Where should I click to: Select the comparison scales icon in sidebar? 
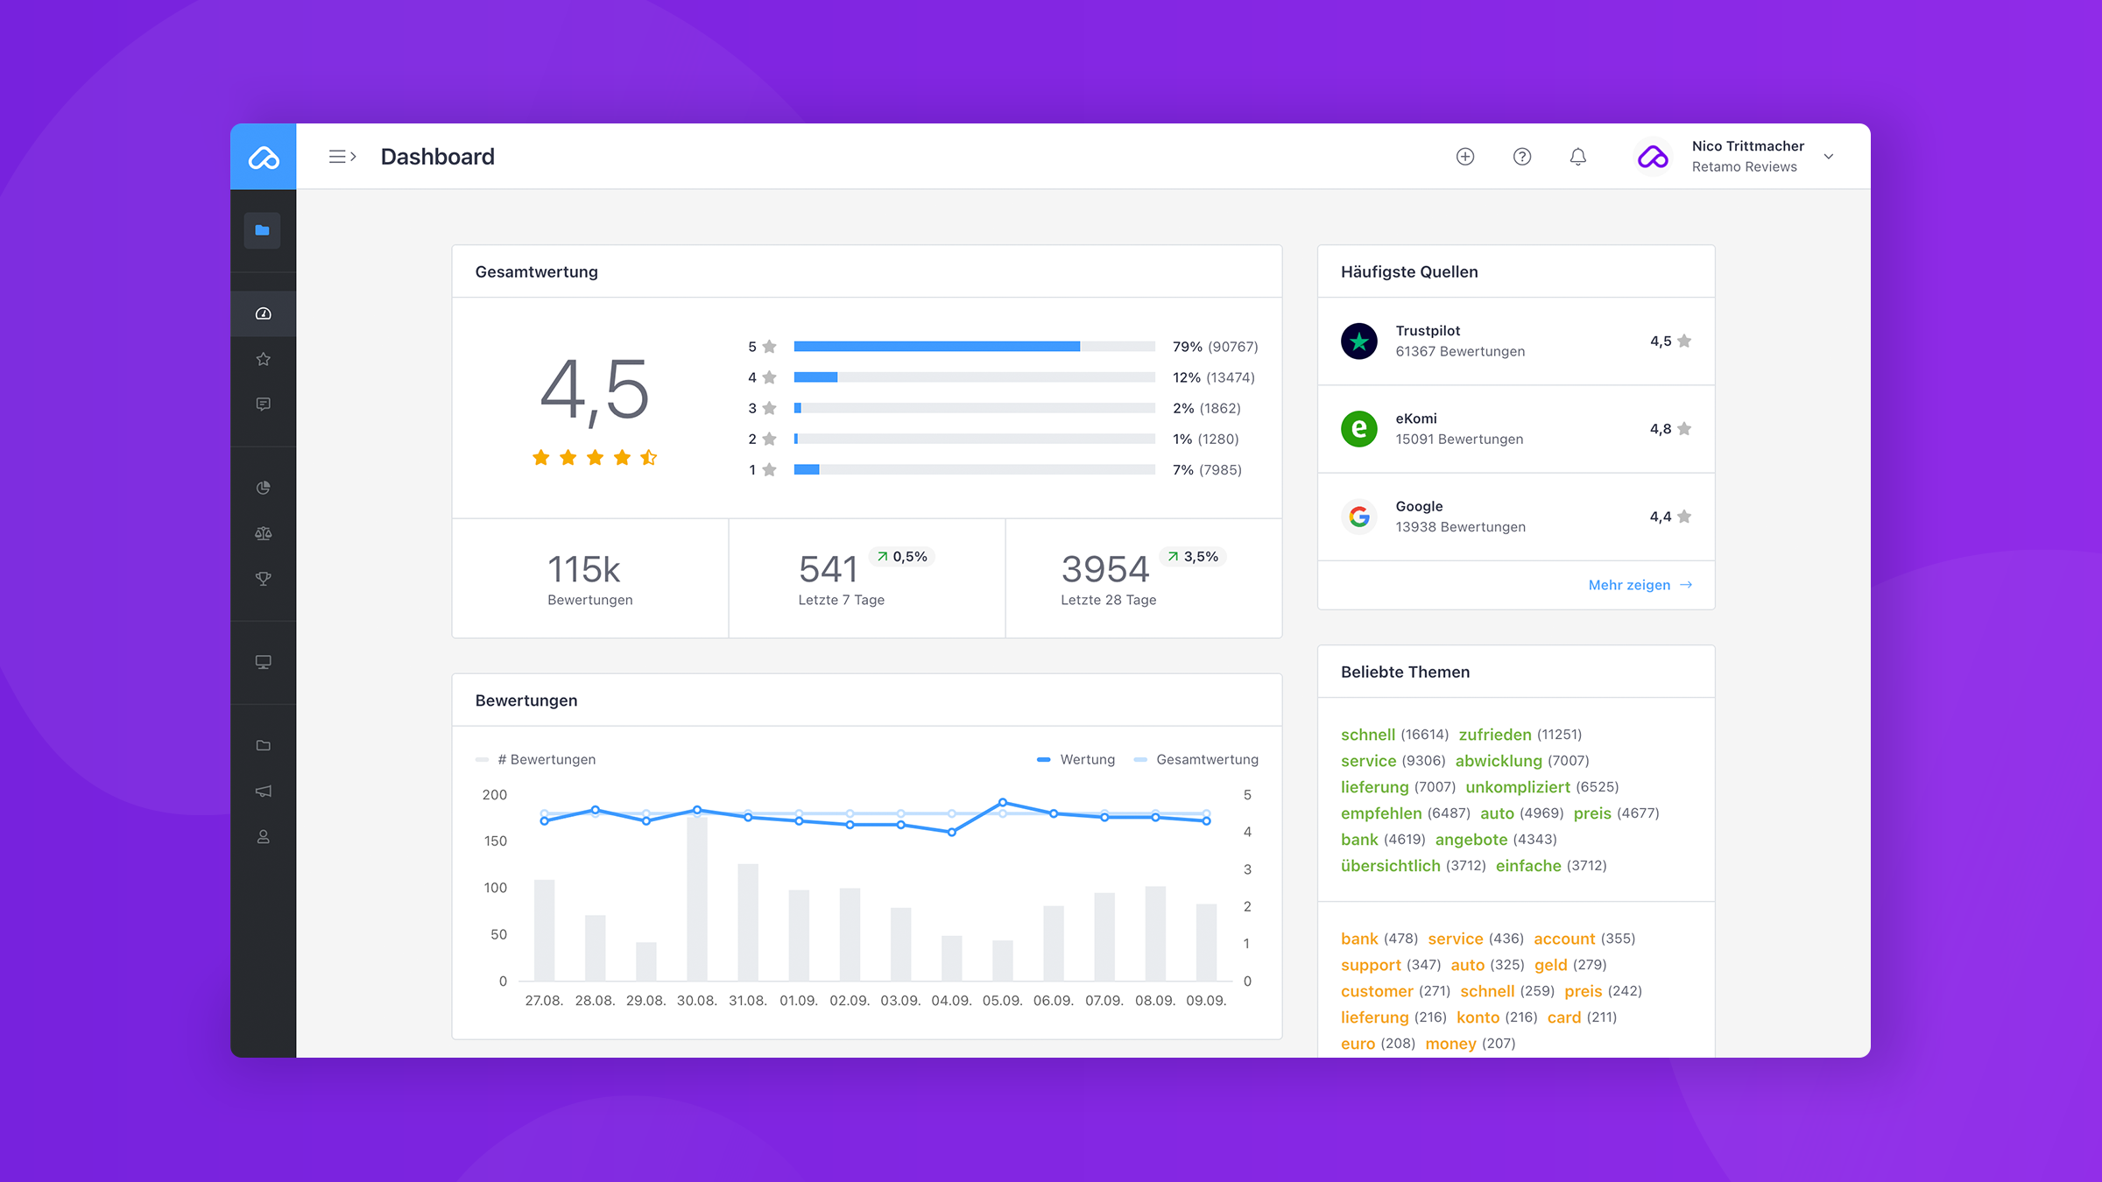coord(263,533)
